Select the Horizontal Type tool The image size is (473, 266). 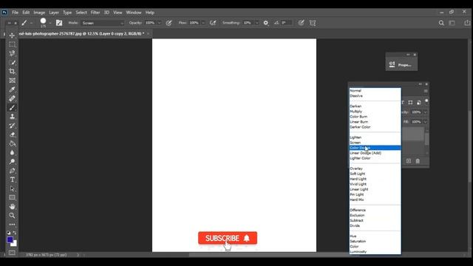(x=12, y=180)
